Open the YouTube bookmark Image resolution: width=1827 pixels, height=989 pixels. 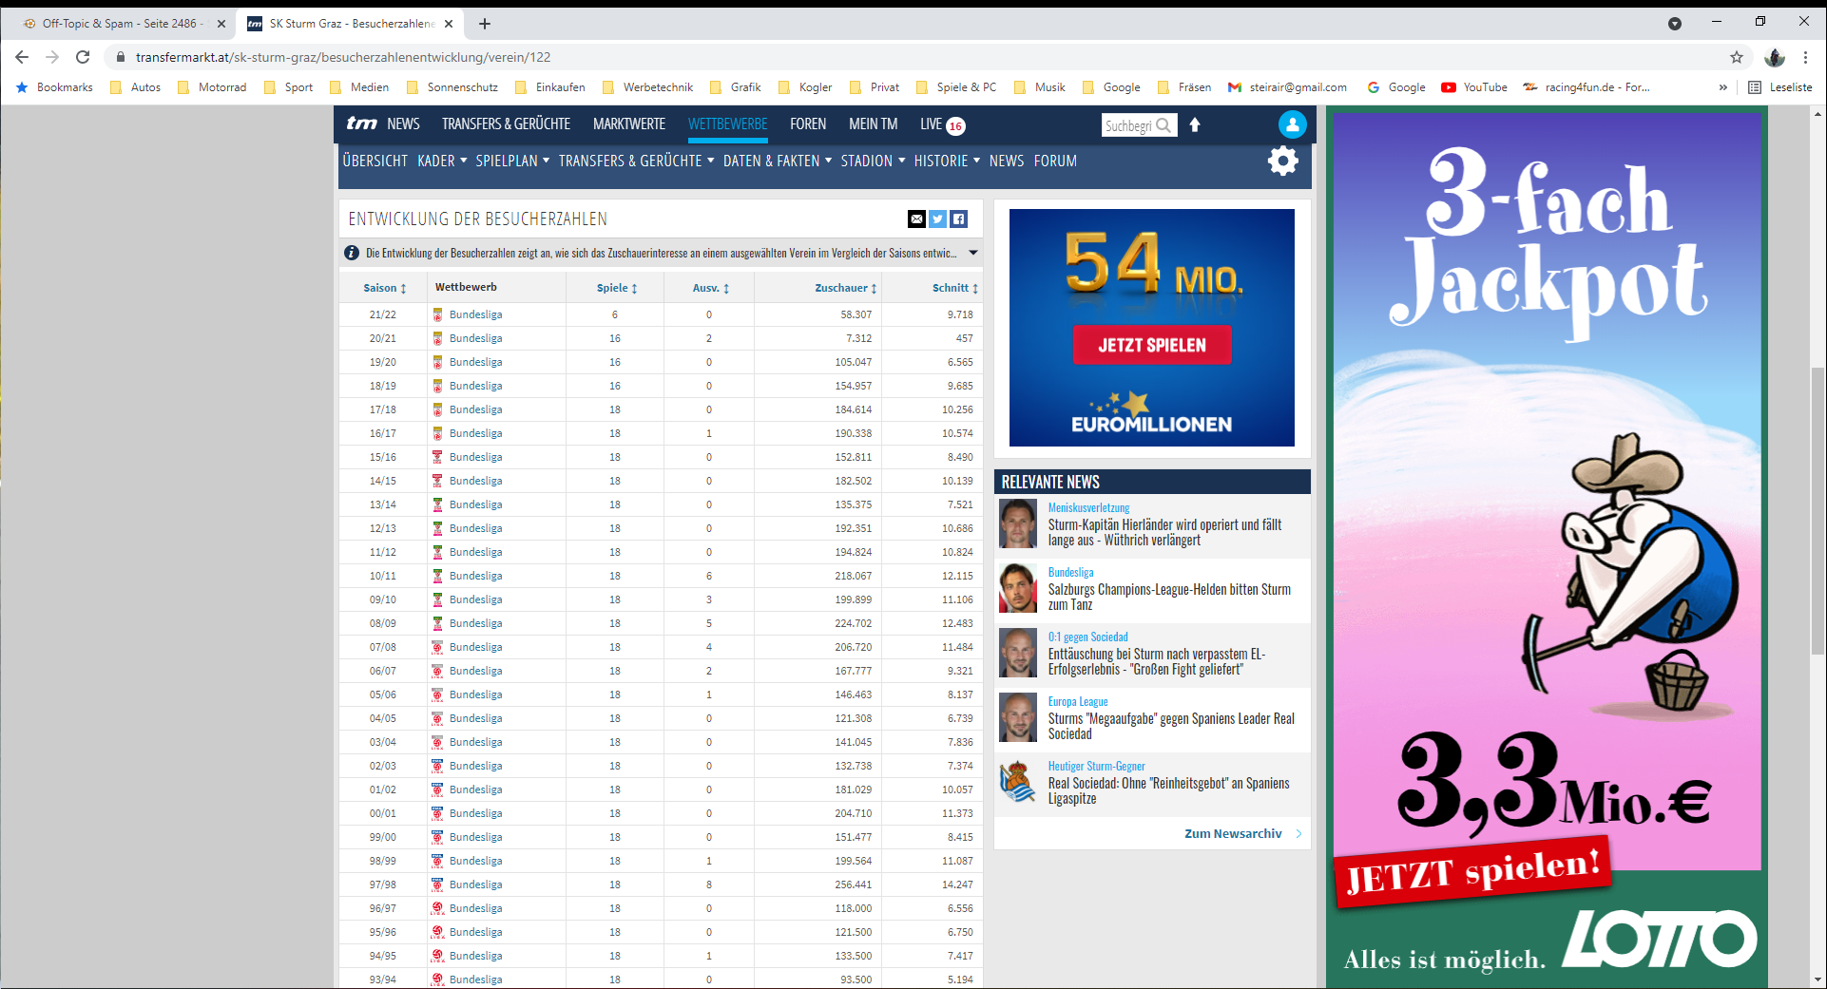pyautogui.click(x=1474, y=87)
